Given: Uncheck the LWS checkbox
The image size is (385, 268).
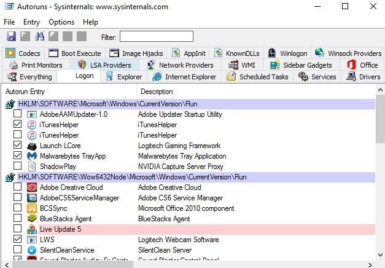Looking at the screenshot, I should pyautogui.click(x=17, y=238).
